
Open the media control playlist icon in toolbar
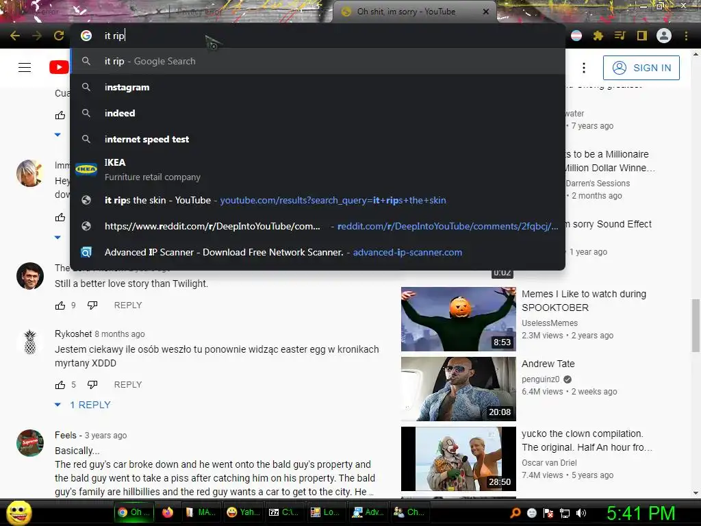620,36
